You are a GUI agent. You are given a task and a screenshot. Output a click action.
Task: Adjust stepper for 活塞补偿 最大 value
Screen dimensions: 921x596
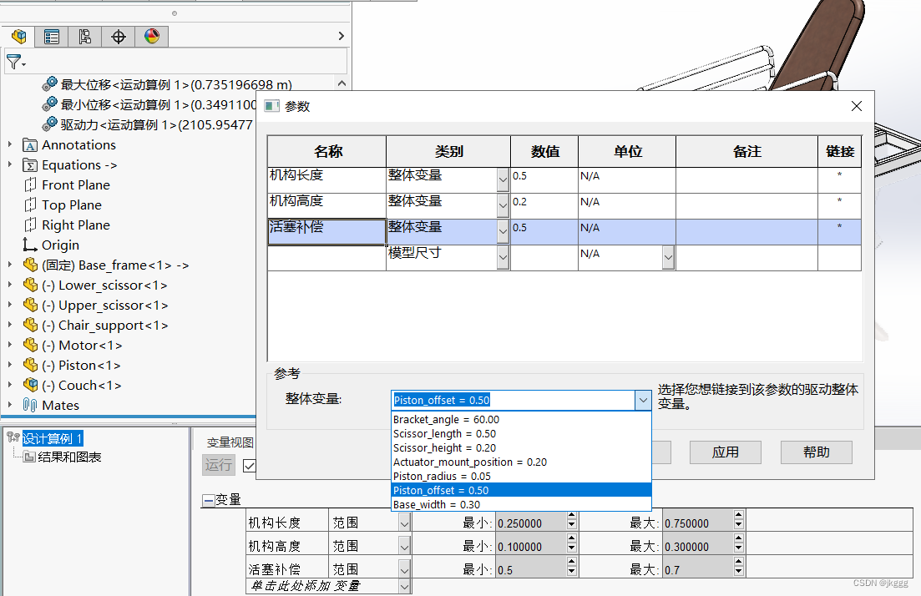click(739, 568)
